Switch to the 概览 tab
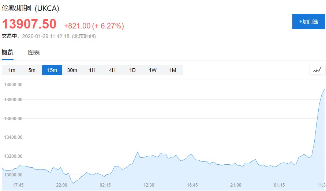The width and height of the screenshot is (326, 191). [x=8, y=53]
